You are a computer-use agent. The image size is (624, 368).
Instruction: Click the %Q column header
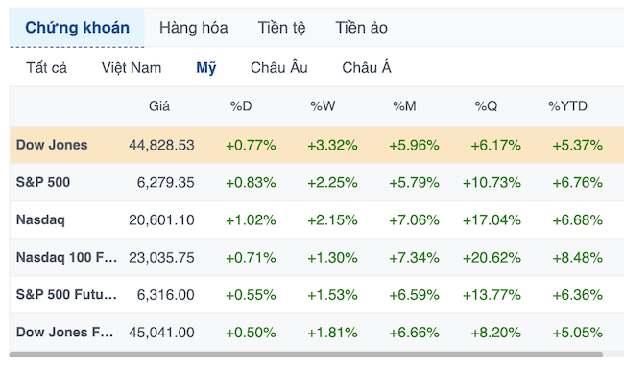486,106
